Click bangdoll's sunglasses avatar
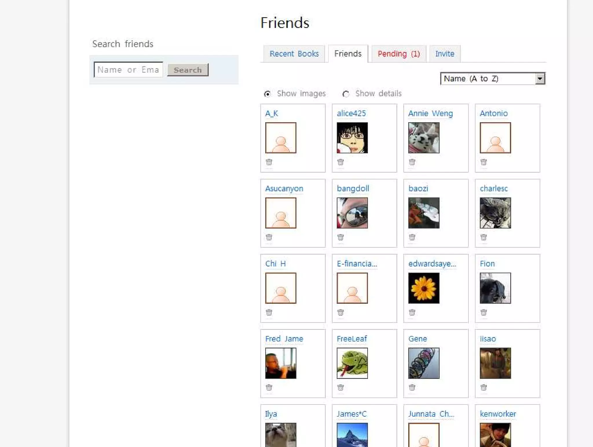This screenshot has height=447, width=593. pos(352,213)
